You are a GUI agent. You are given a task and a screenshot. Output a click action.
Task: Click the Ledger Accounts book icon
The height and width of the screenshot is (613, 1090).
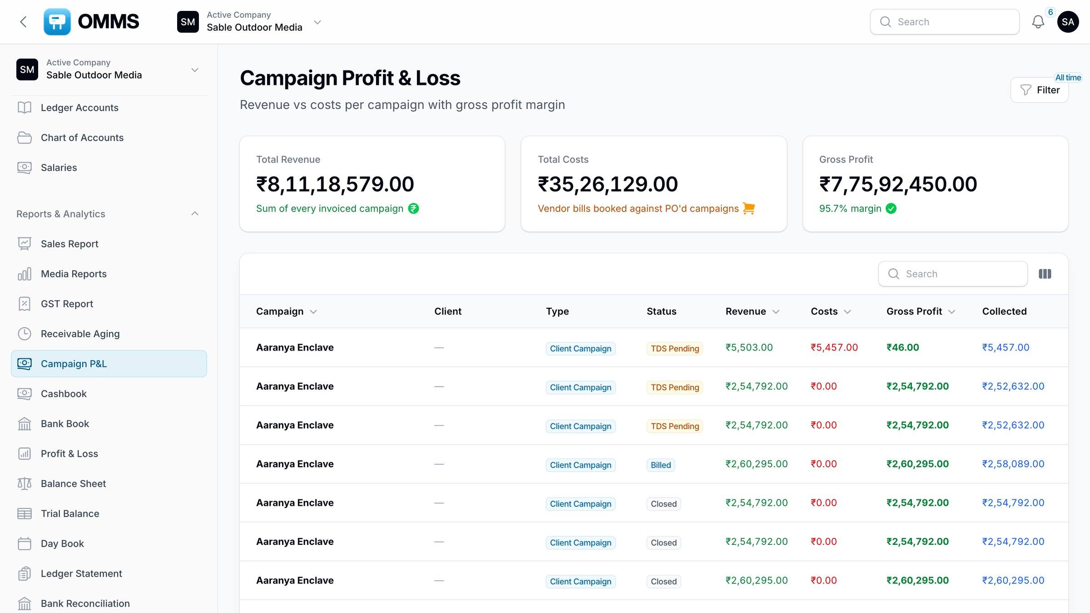[x=25, y=108]
